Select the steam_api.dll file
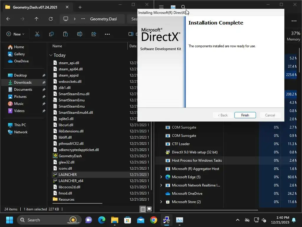 click(x=69, y=63)
